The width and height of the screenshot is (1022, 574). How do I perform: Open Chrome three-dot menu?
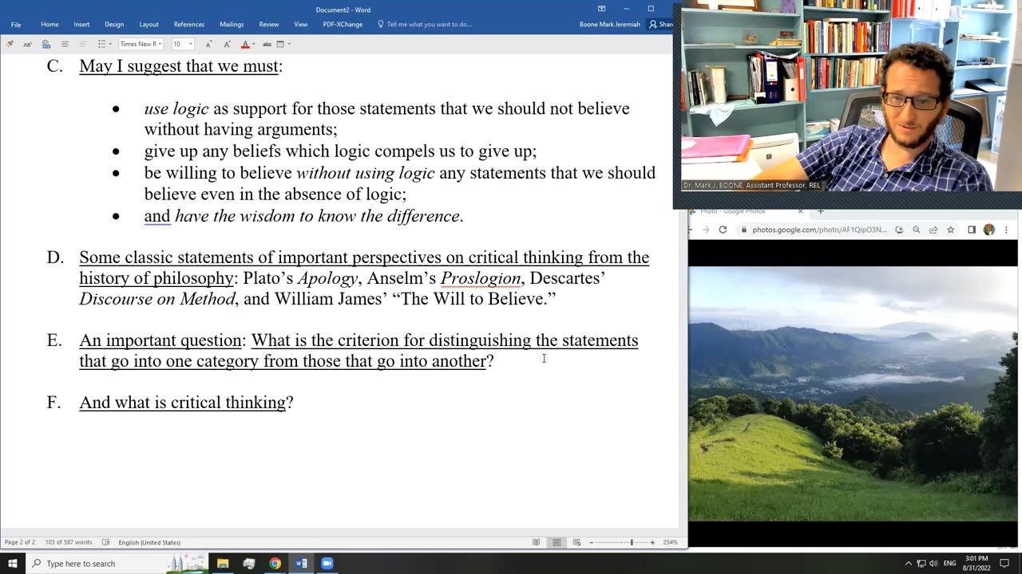pyautogui.click(x=1005, y=230)
